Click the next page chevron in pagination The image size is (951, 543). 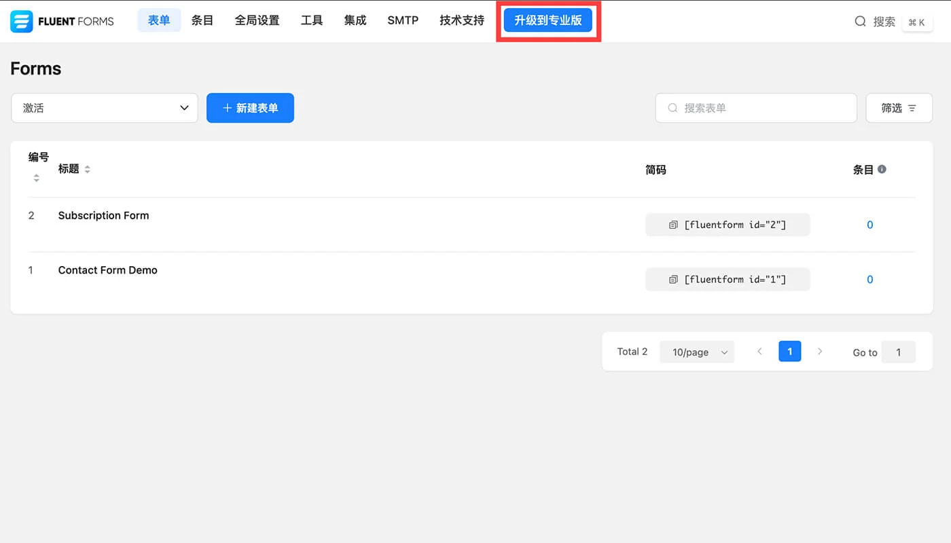point(820,351)
